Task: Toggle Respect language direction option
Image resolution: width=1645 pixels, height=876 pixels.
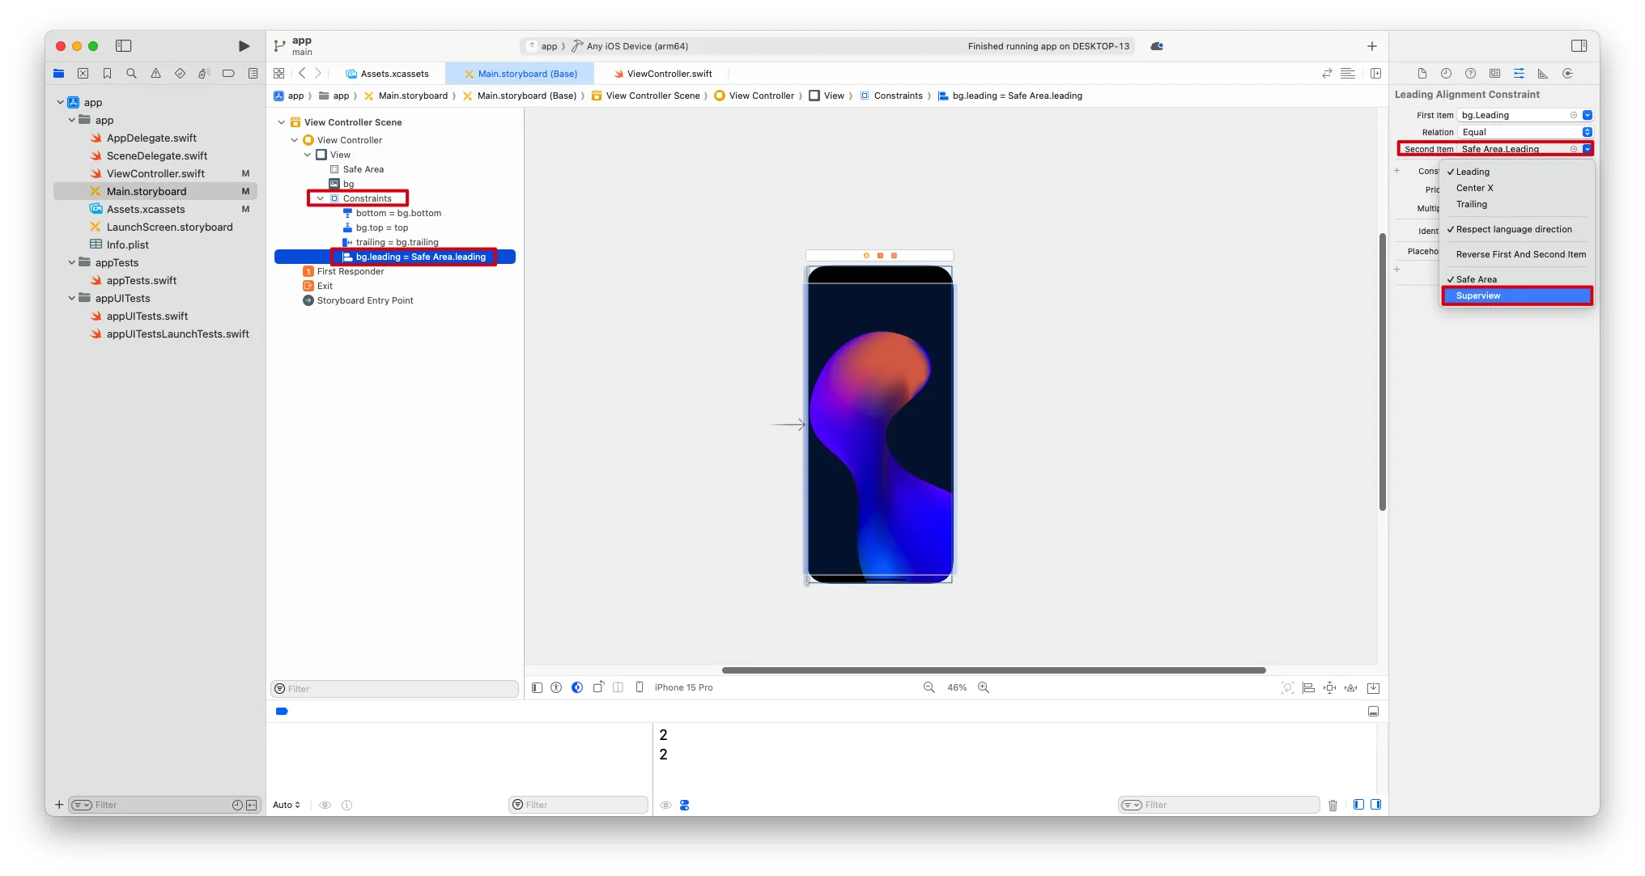Action: [1514, 229]
